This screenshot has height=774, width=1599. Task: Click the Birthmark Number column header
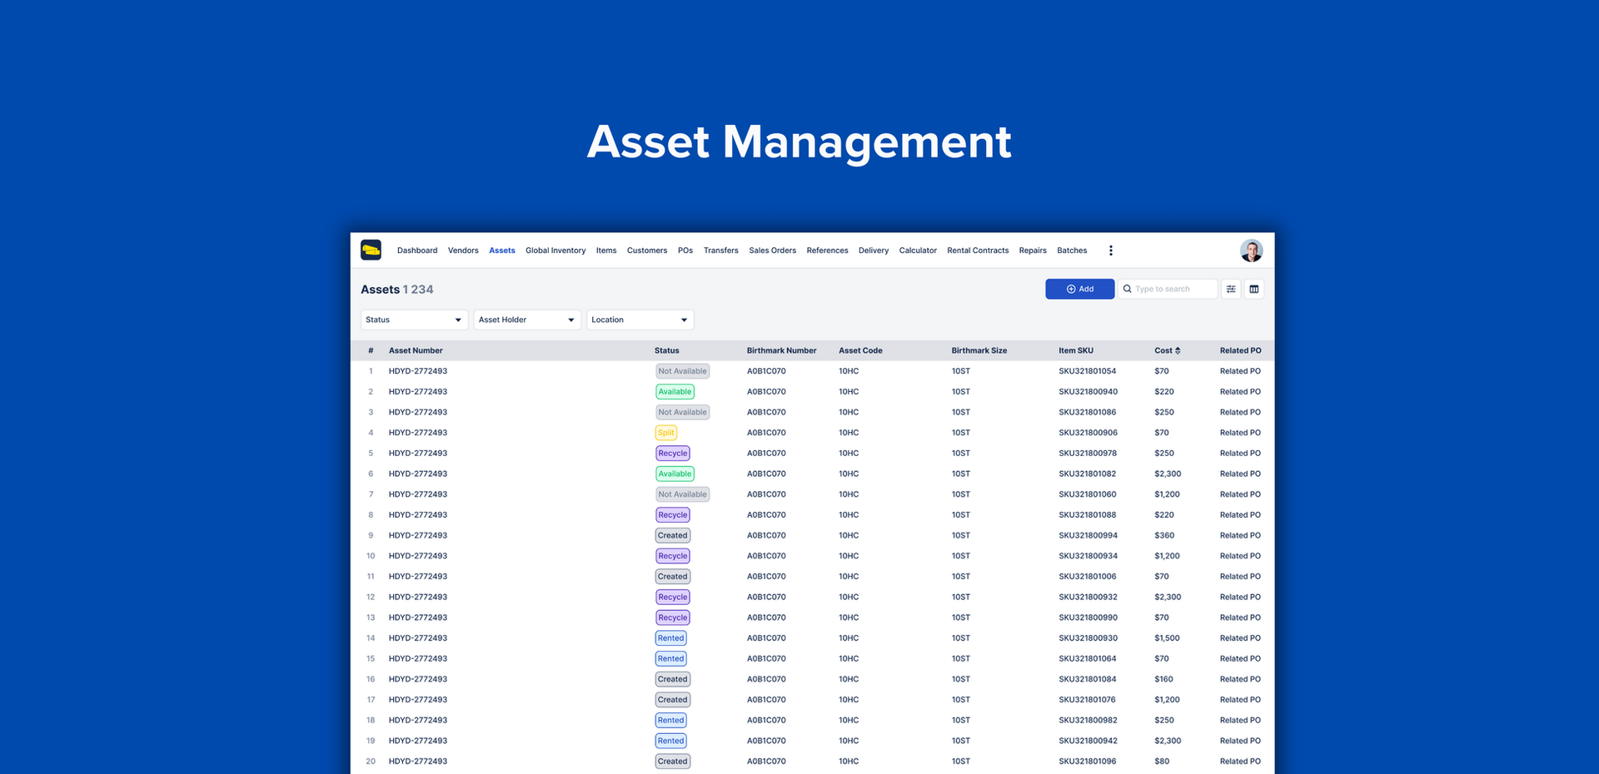(x=781, y=350)
